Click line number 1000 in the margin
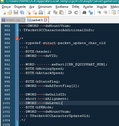 point(6,103)
